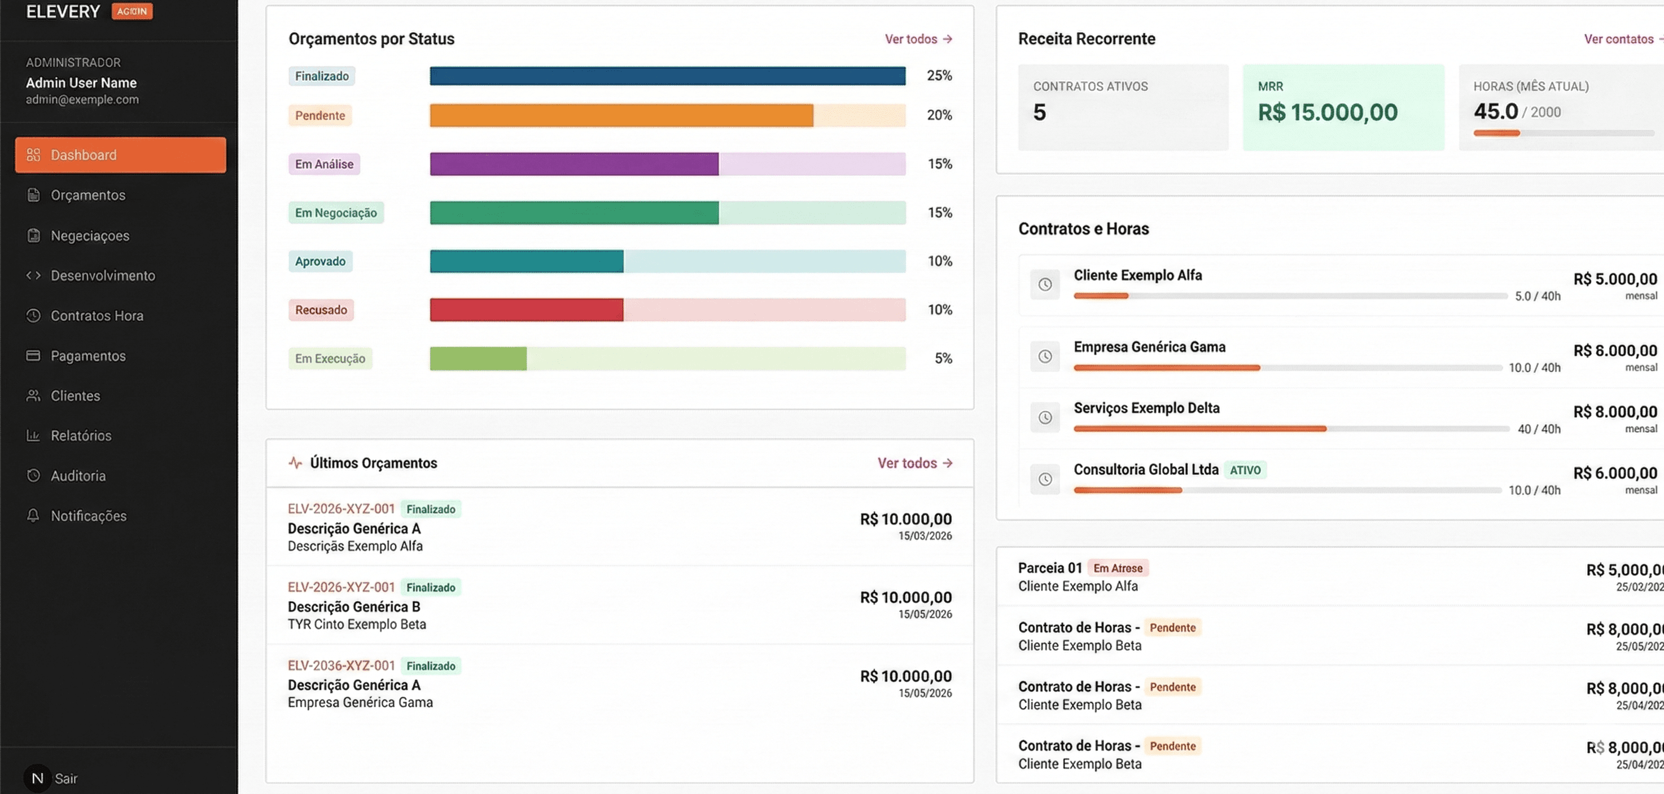The width and height of the screenshot is (1664, 794).
Task: Click the Contratos Hora clock icon
Action: [33, 316]
